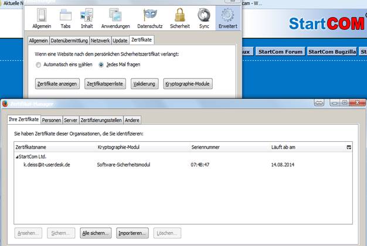367x246 pixels.
Task: Open StartCom Forum link on webpage
Action: [280, 52]
